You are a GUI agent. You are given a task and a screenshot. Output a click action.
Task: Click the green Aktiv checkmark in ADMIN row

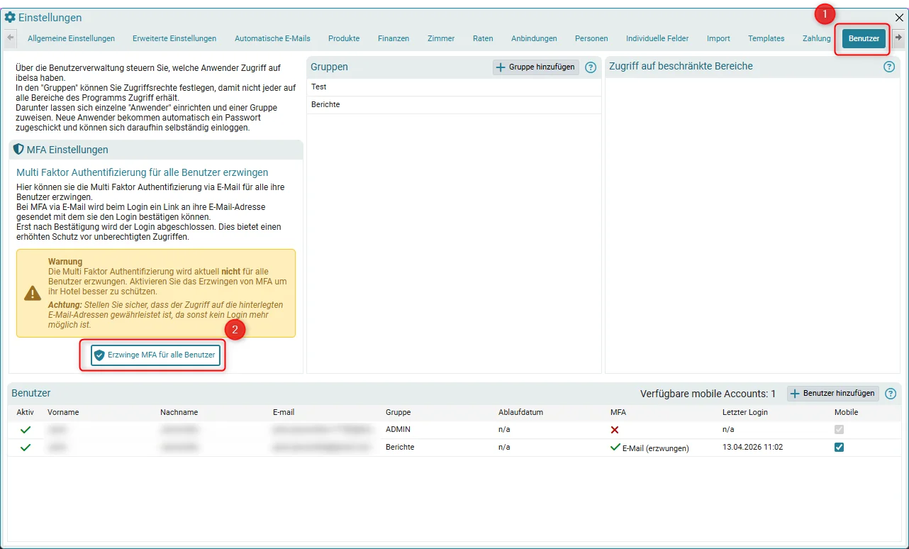click(26, 430)
